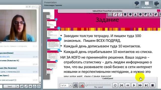The height and width of the screenshot is (90, 161).
Task: Send the chat message
Action: [10, 86]
